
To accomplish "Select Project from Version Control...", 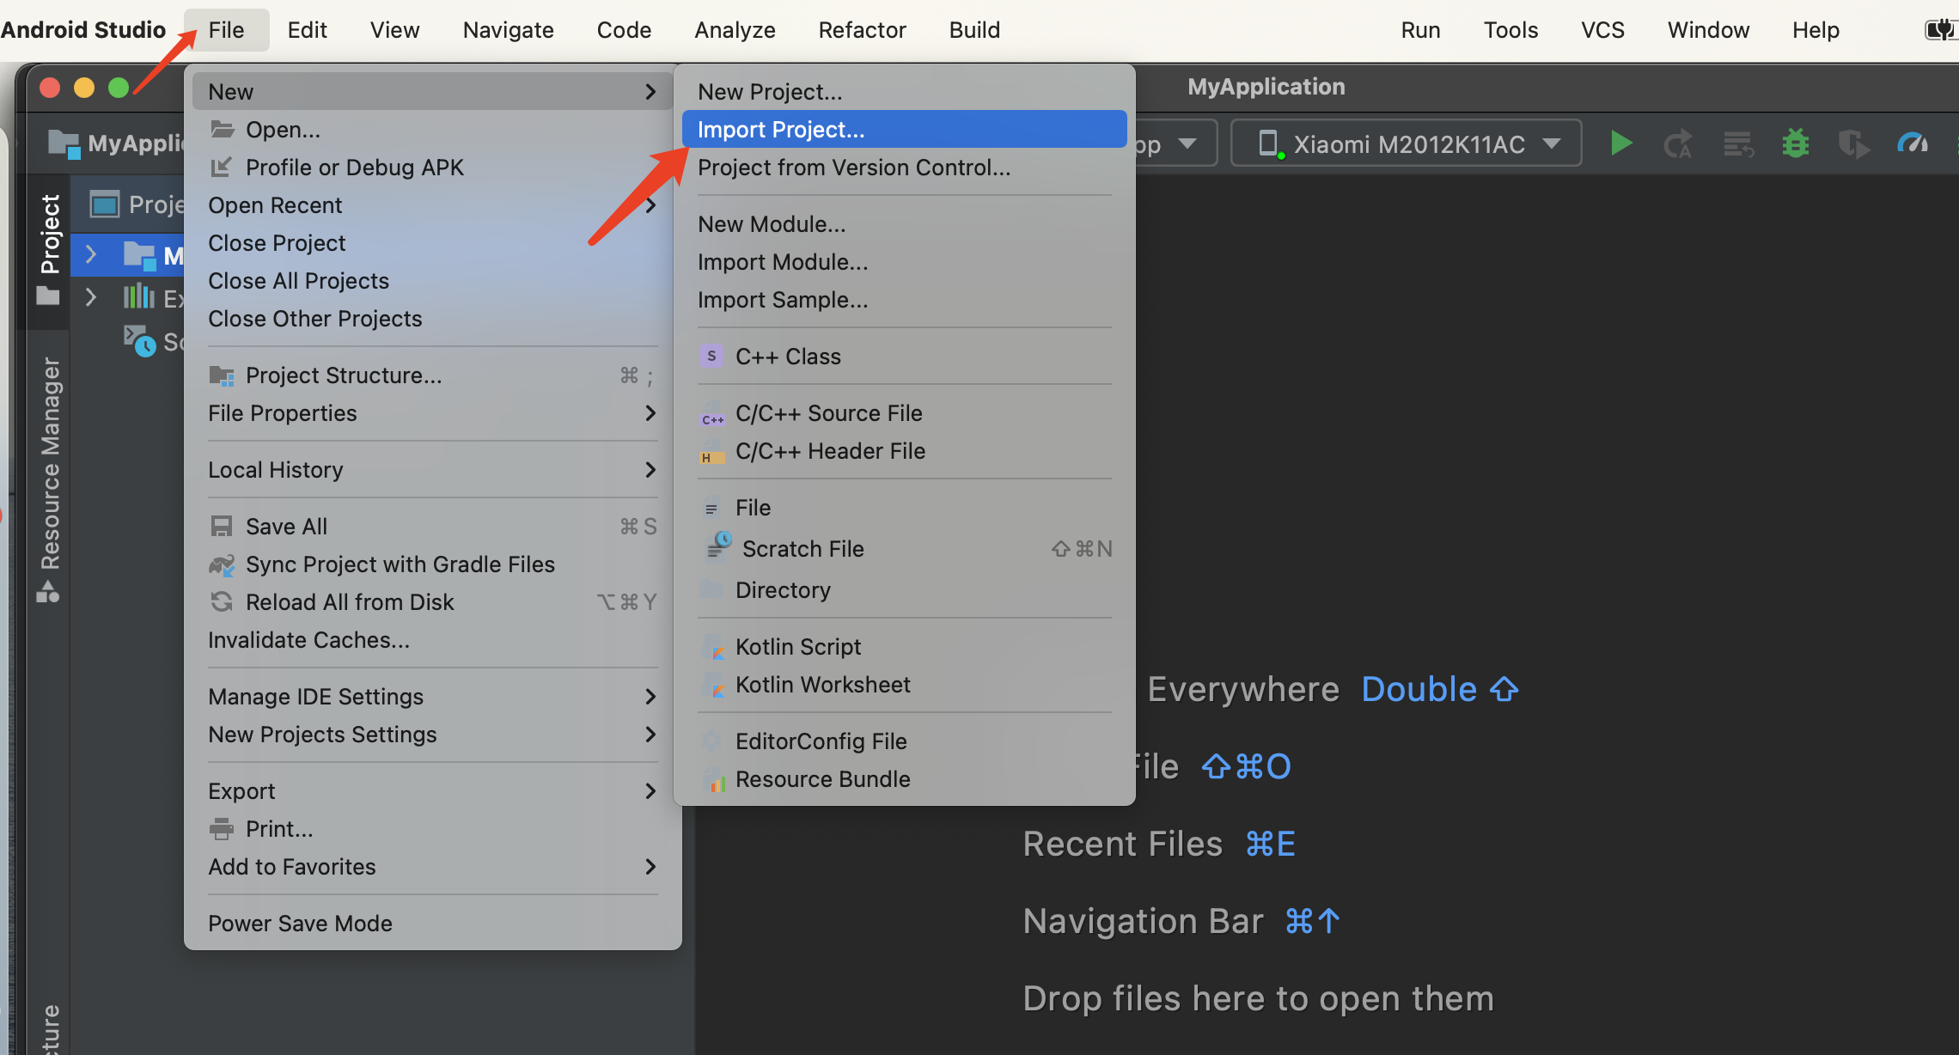I will click(904, 167).
